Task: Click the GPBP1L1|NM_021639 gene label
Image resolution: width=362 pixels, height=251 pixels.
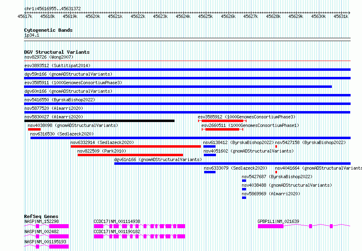Action: (x=278, y=221)
